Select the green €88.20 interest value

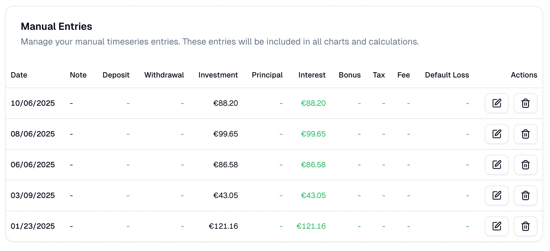coord(313,103)
